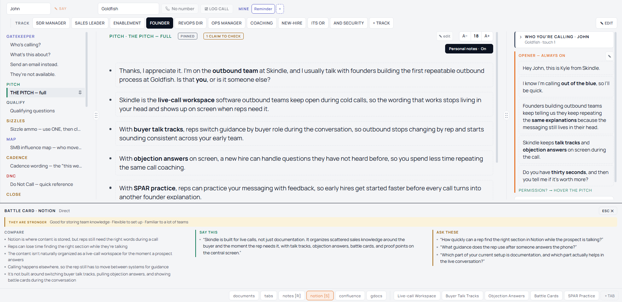This screenshot has height=302, width=622.
Task: Switch to SALES LEADER track
Action: [90, 23]
